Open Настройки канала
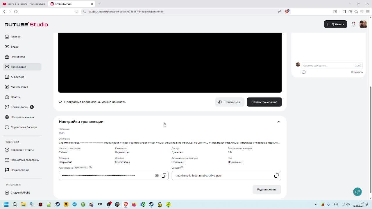This screenshot has width=372, height=209. point(22,117)
